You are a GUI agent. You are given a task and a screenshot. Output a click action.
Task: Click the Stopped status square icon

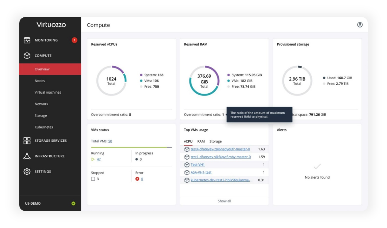[93, 179]
